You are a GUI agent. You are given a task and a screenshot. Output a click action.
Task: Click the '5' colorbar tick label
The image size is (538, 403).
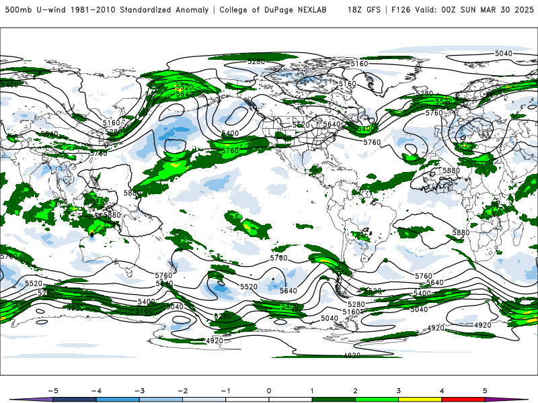(485, 391)
